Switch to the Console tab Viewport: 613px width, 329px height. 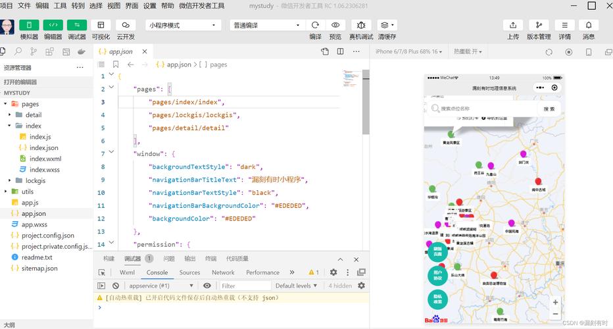(x=157, y=272)
